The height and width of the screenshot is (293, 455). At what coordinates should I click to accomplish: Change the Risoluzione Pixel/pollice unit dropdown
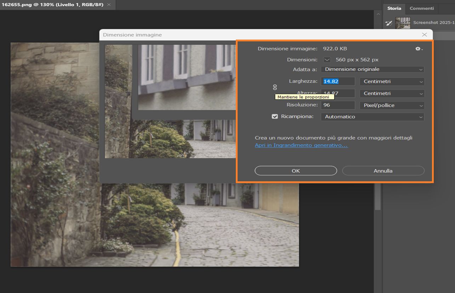(x=392, y=105)
